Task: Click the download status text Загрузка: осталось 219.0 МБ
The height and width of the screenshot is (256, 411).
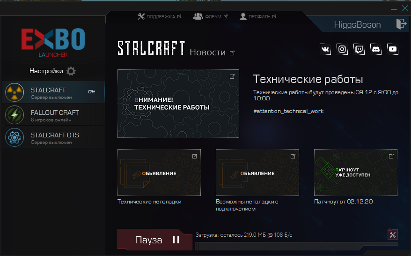Action: click(244, 235)
